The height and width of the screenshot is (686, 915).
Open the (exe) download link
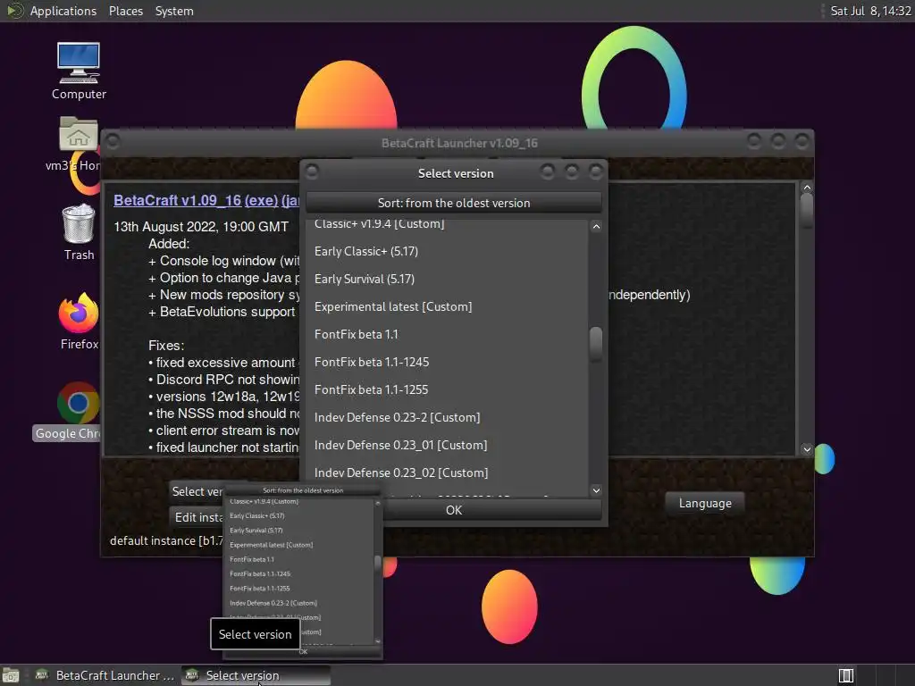261,200
